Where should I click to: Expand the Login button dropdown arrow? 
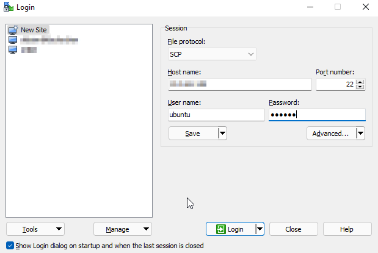259,229
